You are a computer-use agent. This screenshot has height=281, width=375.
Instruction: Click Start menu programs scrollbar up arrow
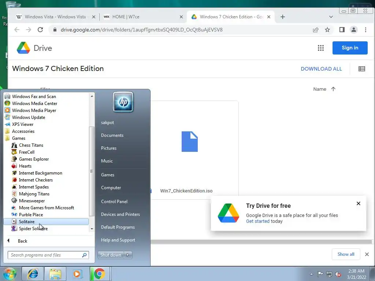(x=92, y=96)
